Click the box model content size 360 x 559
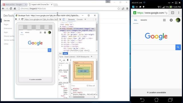This screenshot has width=183, height=103. (83, 71)
